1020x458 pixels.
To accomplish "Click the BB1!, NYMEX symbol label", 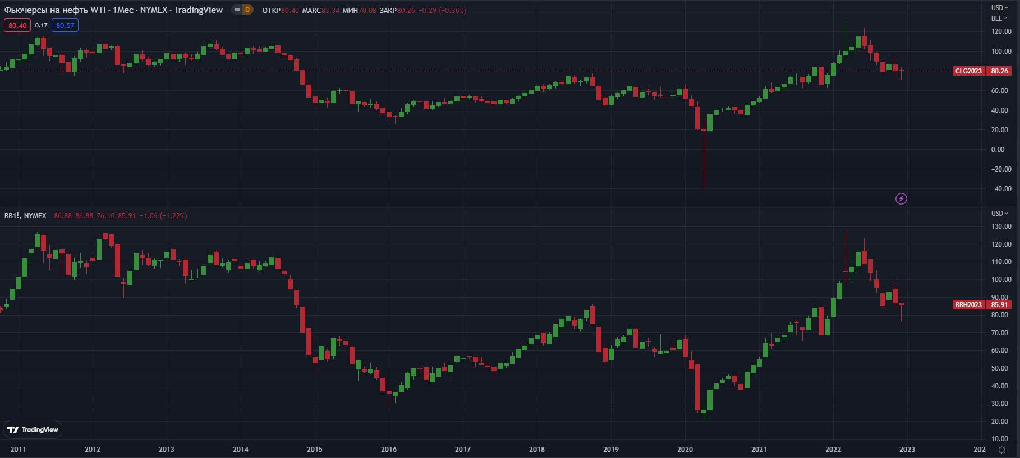I will (25, 215).
